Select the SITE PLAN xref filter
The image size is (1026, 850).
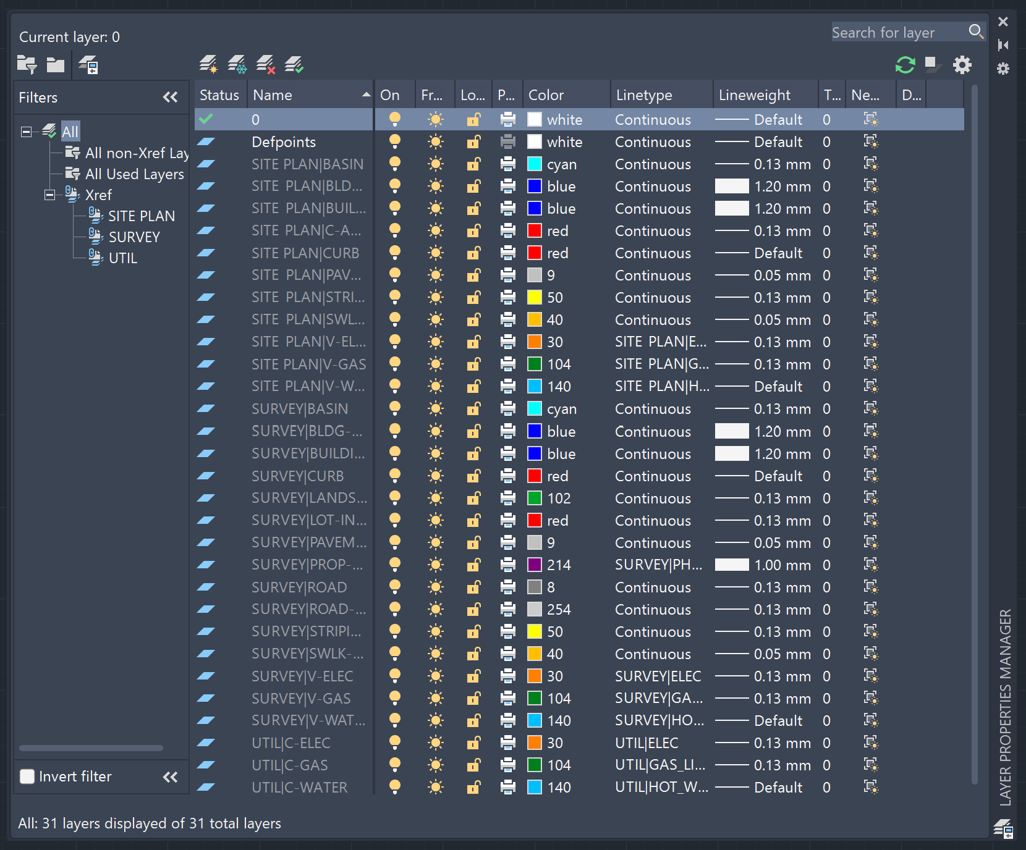tap(141, 216)
